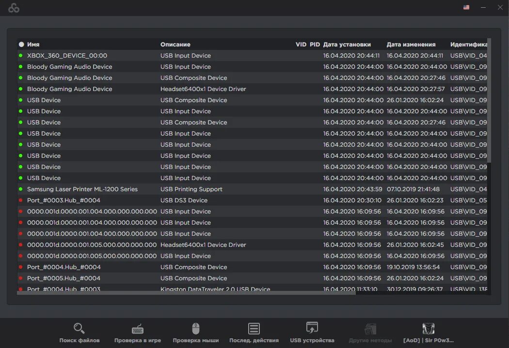Click red status dot of Port_#0003.Hub_#0004
The width and height of the screenshot is (509, 348).
coord(21,200)
